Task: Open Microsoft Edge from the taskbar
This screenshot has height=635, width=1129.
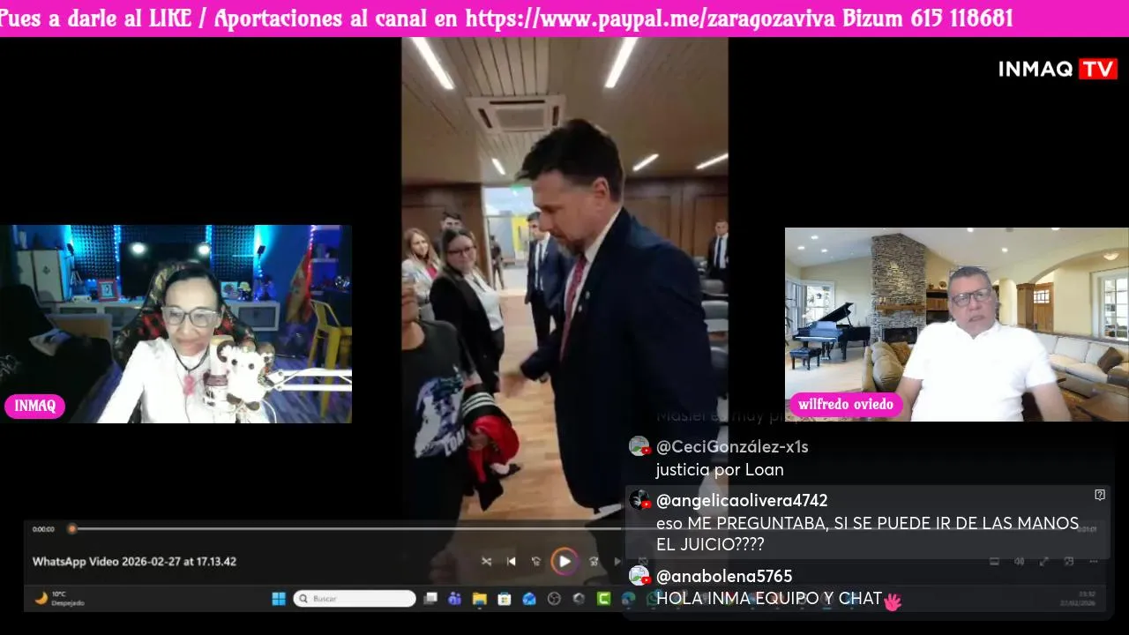Action: (x=628, y=599)
